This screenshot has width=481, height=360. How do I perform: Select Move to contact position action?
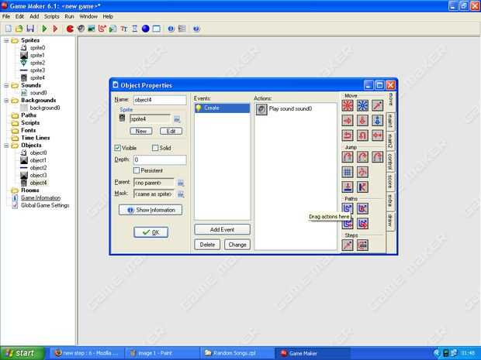348,187
